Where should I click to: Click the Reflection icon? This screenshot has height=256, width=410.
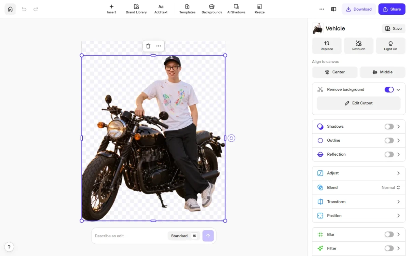coord(320,155)
